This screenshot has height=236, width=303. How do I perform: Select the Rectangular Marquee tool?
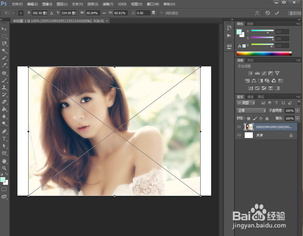tap(4, 36)
